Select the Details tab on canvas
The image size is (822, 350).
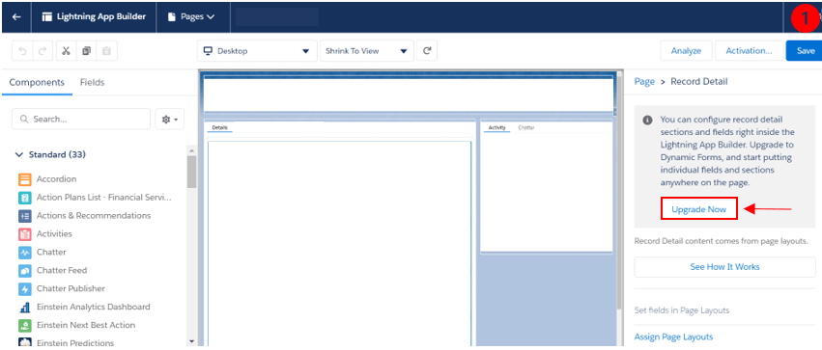(x=219, y=128)
